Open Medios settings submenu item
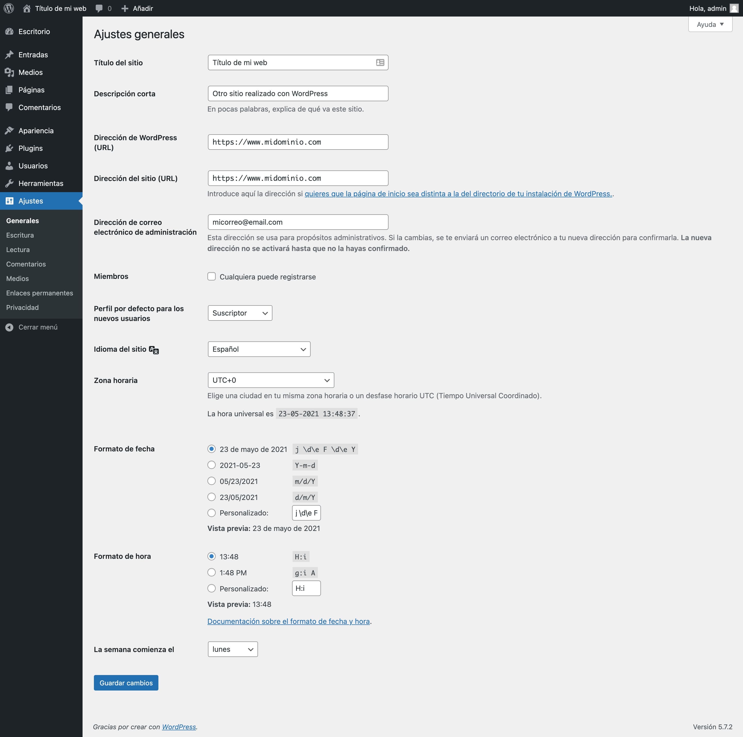The width and height of the screenshot is (743, 737). click(17, 279)
